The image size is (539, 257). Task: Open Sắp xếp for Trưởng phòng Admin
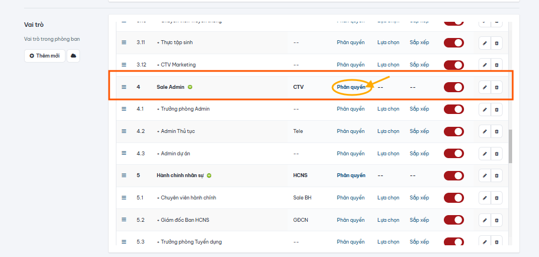(x=419, y=109)
